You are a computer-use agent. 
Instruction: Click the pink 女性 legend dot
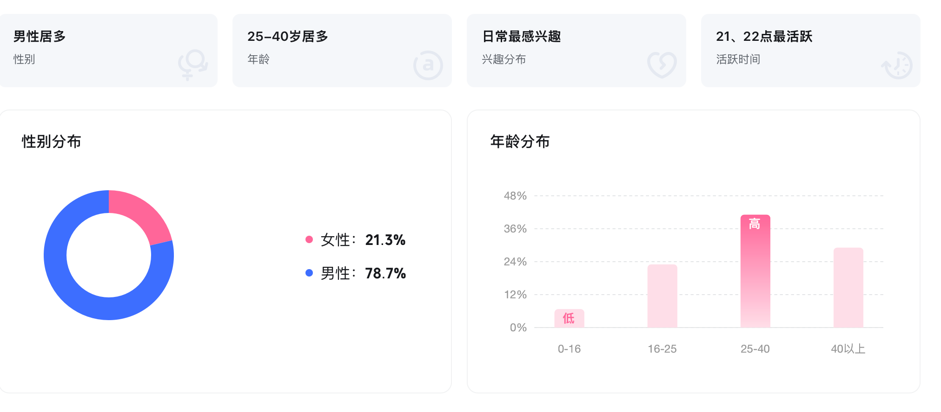[309, 239]
